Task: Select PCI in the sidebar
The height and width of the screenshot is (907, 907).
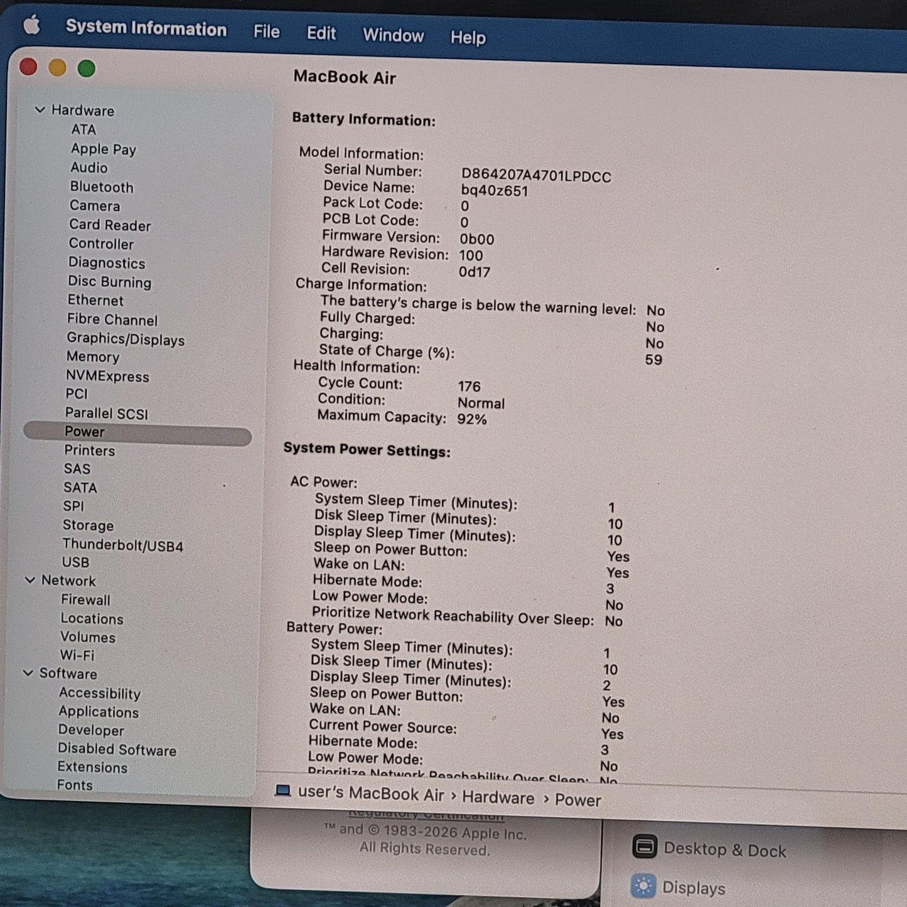Action: click(x=77, y=394)
